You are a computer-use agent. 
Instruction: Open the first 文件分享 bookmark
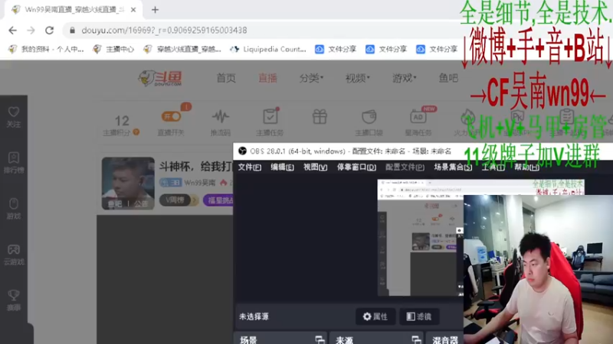(336, 49)
